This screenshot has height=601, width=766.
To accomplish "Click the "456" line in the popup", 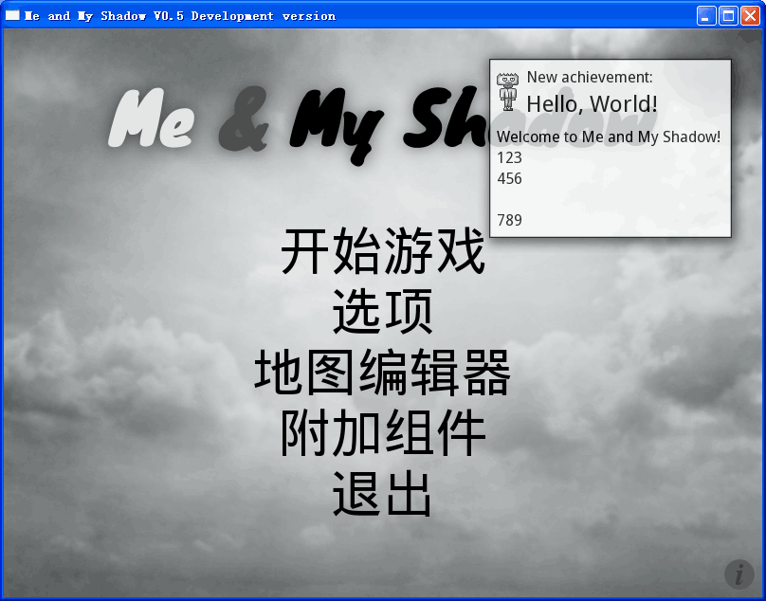I will [x=509, y=178].
